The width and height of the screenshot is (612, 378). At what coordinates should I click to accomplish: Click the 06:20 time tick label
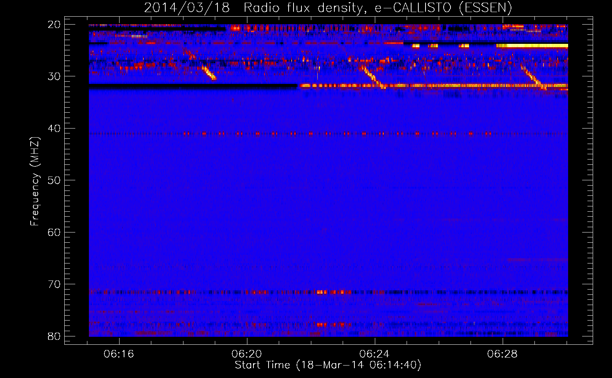(247, 354)
